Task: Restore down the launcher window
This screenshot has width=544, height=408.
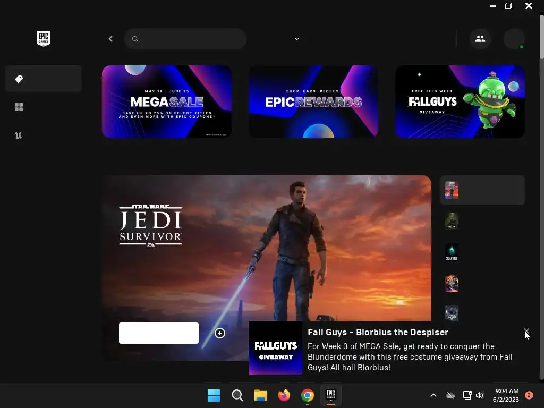Action: pos(508,6)
